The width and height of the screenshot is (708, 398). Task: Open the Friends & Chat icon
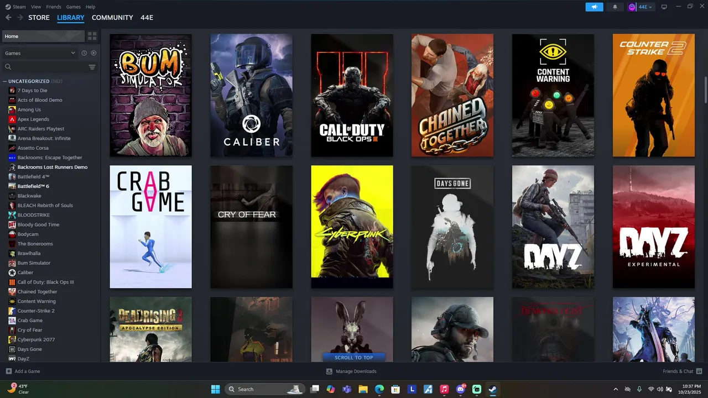tap(699, 371)
